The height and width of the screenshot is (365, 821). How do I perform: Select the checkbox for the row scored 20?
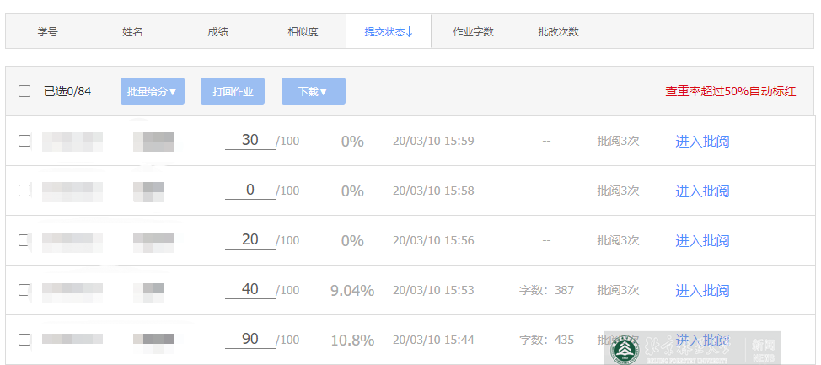tap(24, 240)
